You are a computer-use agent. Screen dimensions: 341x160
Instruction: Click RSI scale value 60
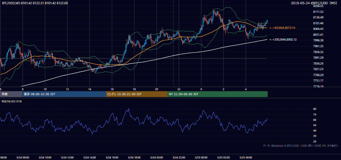(x=315, y=120)
